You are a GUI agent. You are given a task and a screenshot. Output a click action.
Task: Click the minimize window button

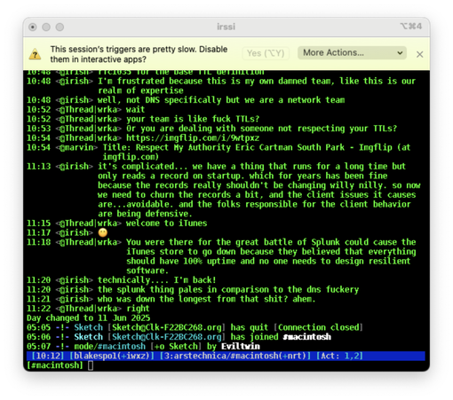click(x=46, y=27)
